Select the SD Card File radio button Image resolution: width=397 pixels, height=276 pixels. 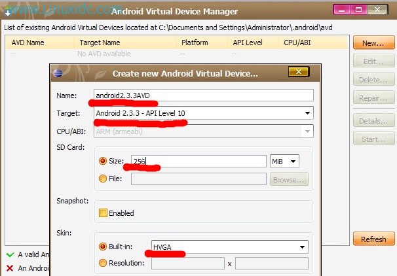coord(103,179)
